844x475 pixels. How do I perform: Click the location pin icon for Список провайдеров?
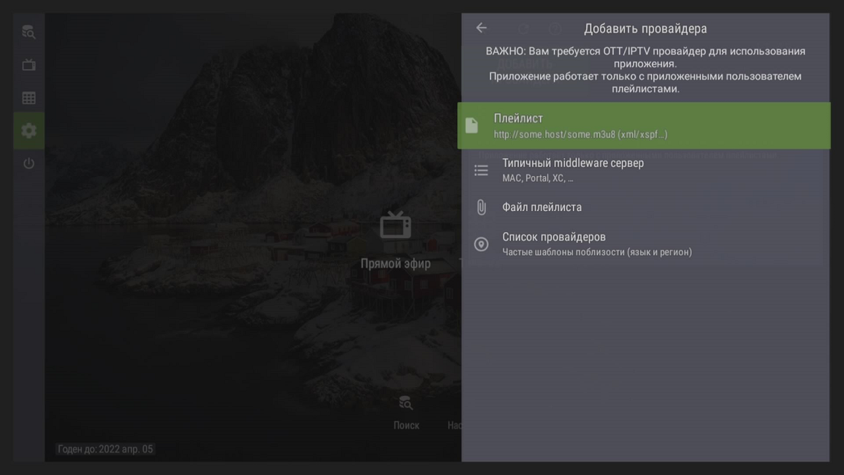pos(481,244)
